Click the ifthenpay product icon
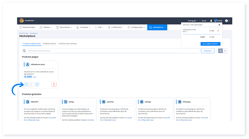The width and height of the screenshot is (249, 139). [x=180, y=102]
